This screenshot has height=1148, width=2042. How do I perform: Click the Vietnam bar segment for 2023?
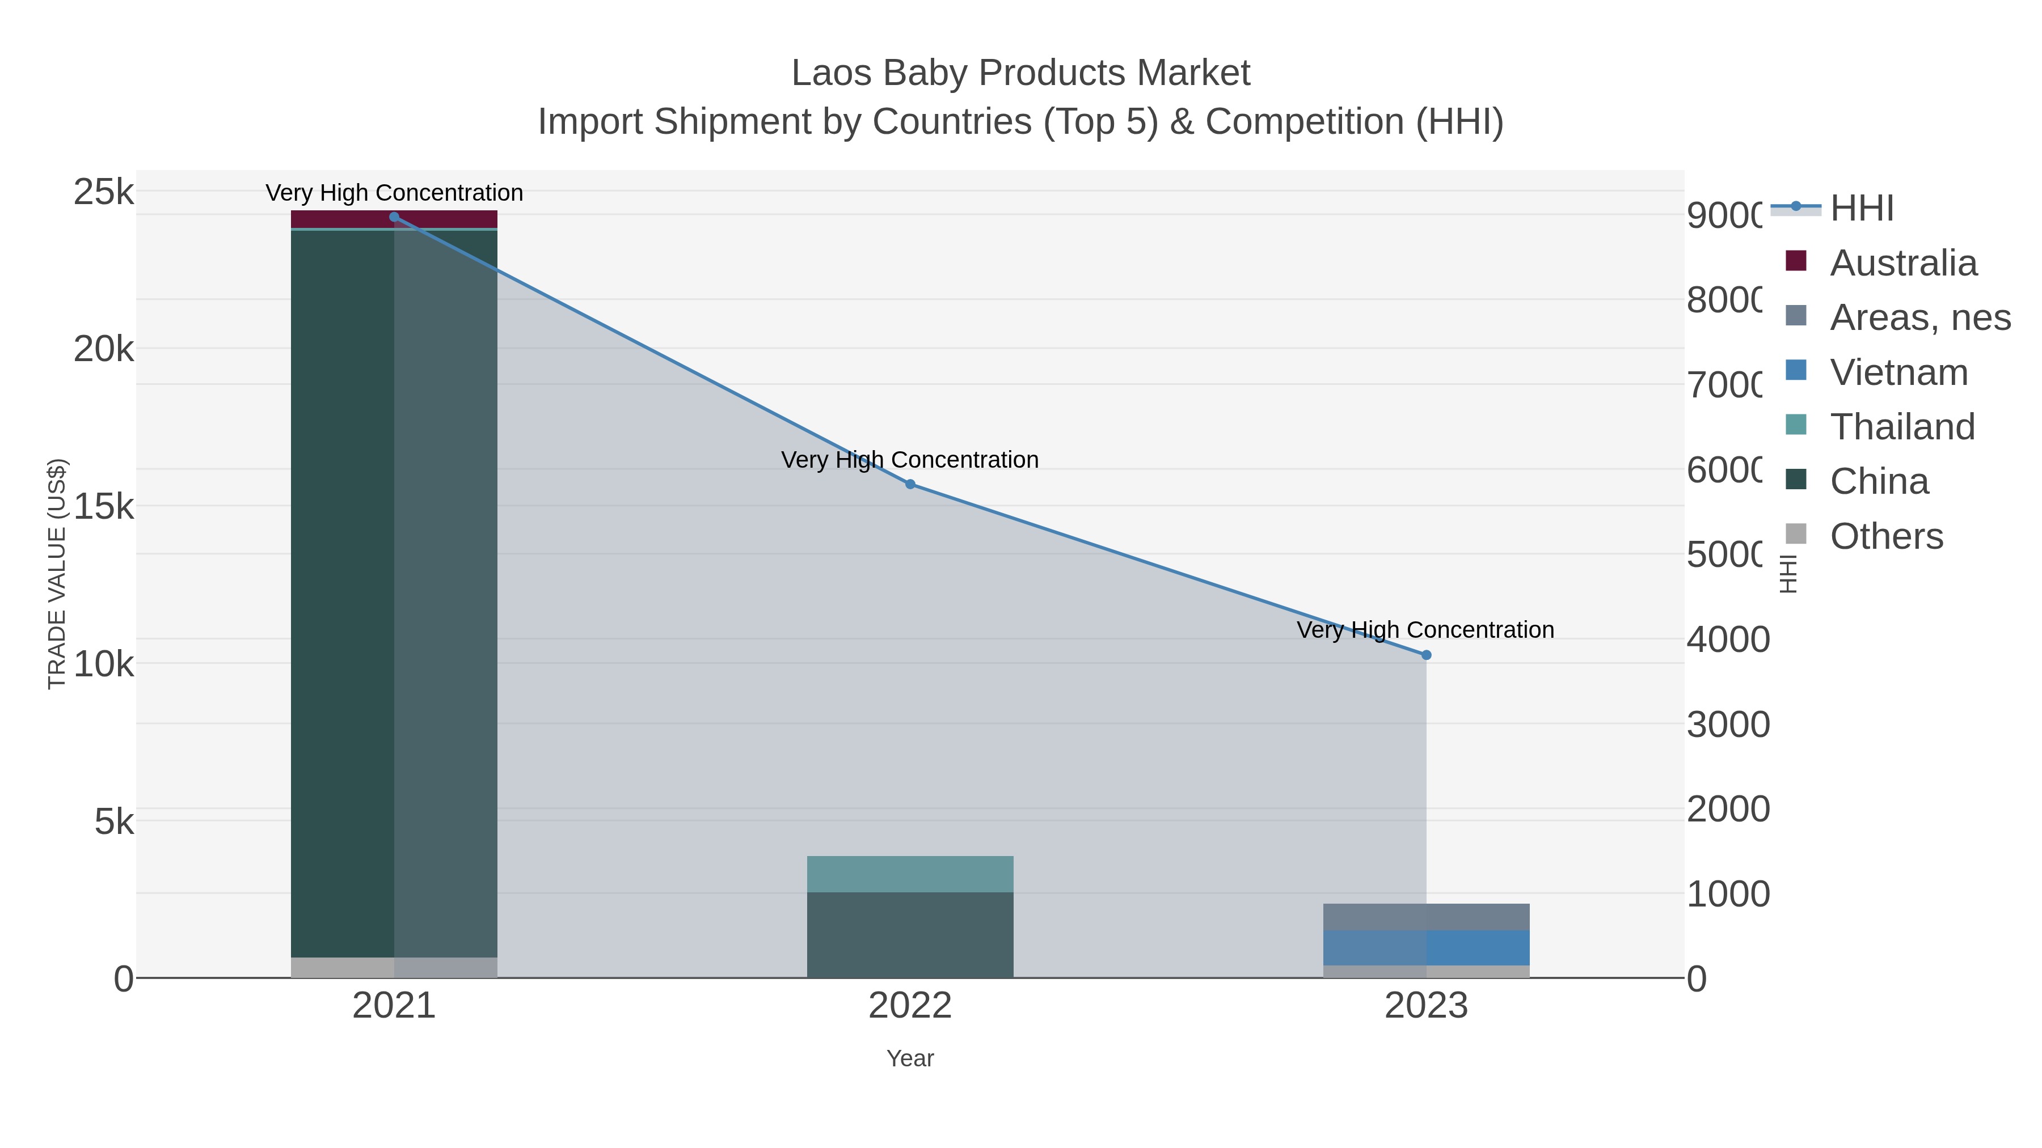click(x=1426, y=948)
